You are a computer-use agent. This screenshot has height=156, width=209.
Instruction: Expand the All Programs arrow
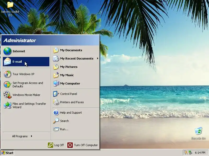tap(32, 136)
